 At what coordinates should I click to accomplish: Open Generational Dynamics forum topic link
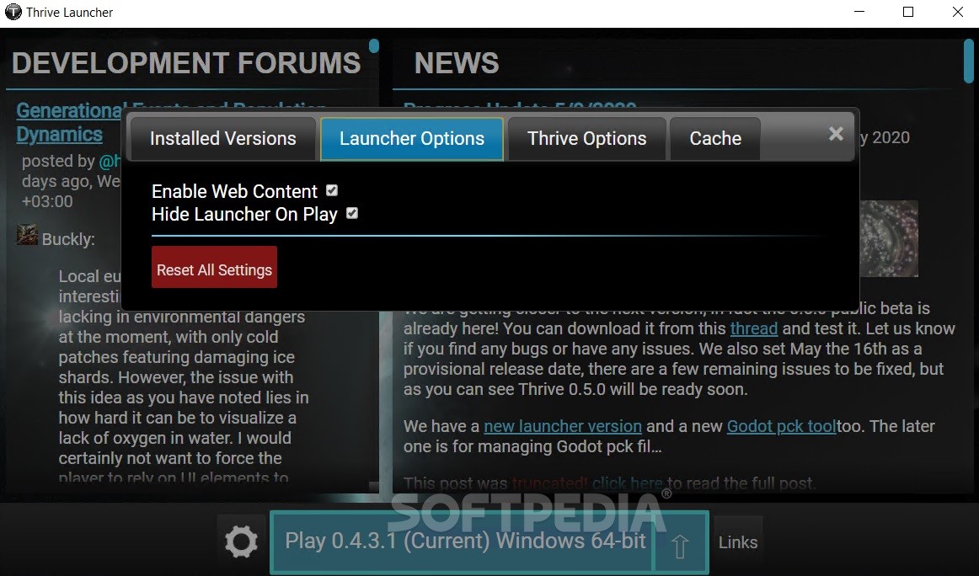pos(69,122)
